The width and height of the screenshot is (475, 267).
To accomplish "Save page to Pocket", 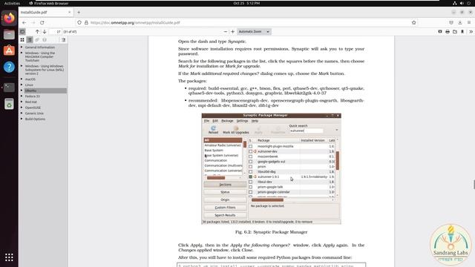I will [x=451, y=23].
